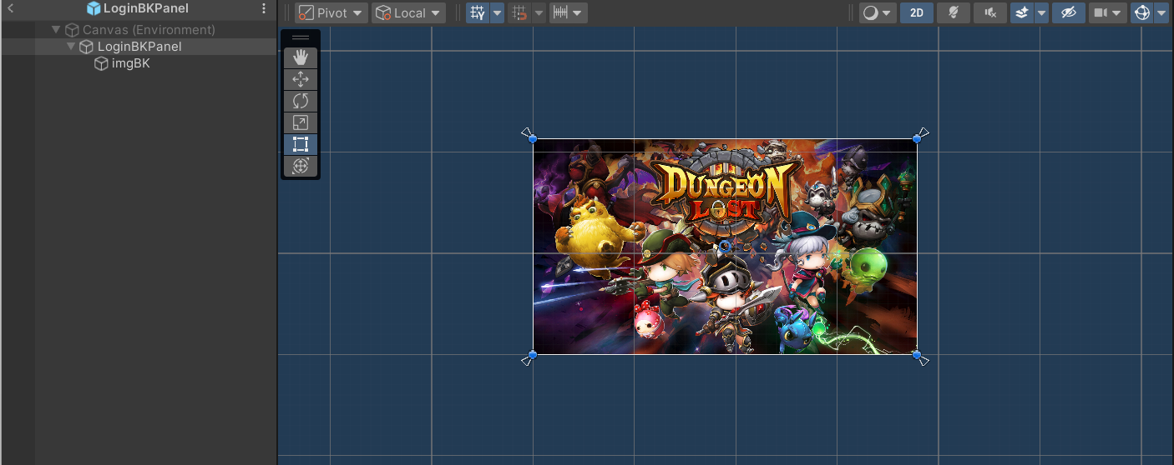Open the effects options dropdown arrow
Viewport: 1174px width, 465px height.
click(1041, 12)
